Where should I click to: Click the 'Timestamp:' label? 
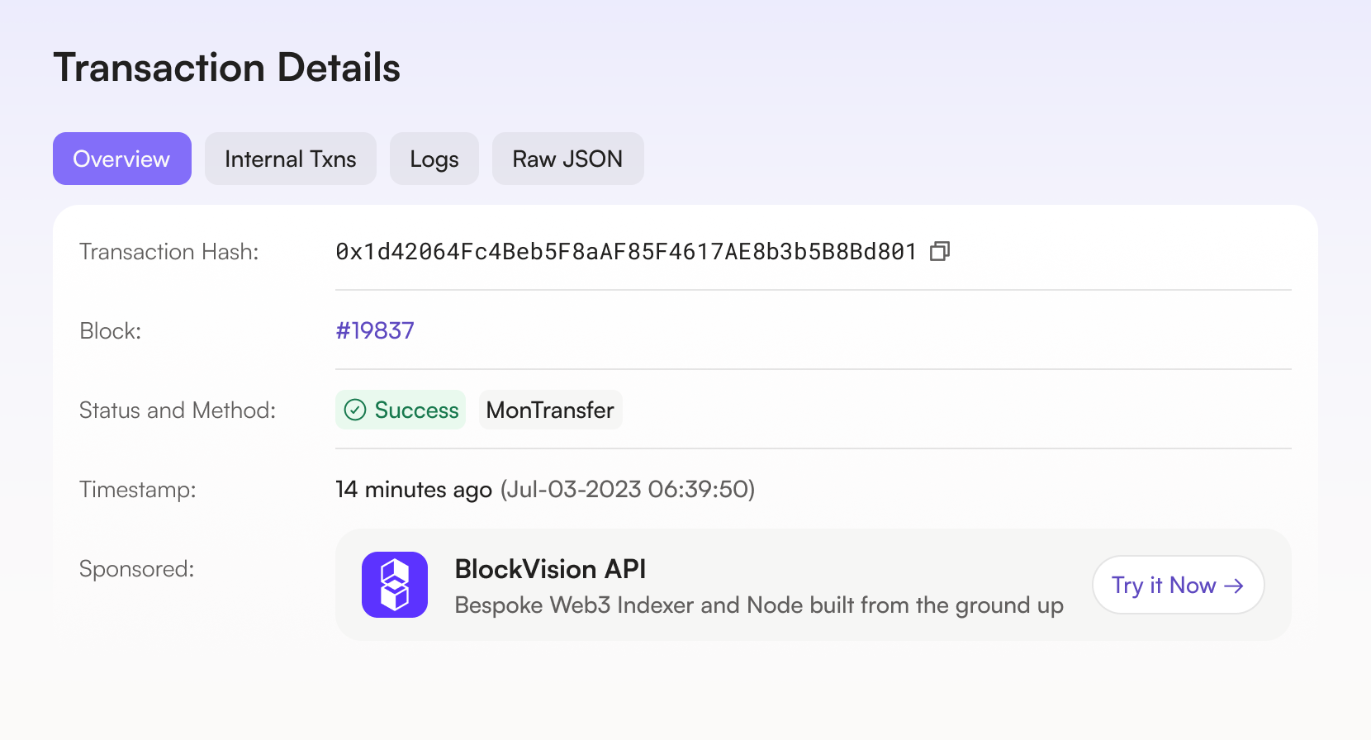138,489
